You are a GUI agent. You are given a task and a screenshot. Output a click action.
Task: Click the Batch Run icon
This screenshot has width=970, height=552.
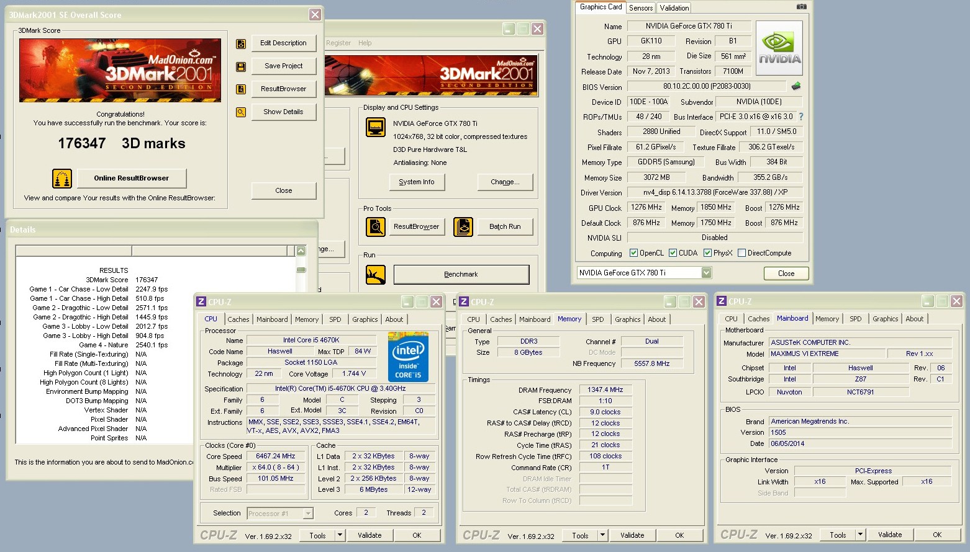[x=463, y=227]
